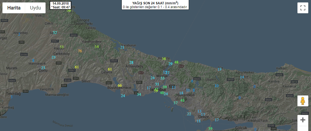Click the Gebze place label
The width and height of the screenshot is (311, 131).
point(204,117)
